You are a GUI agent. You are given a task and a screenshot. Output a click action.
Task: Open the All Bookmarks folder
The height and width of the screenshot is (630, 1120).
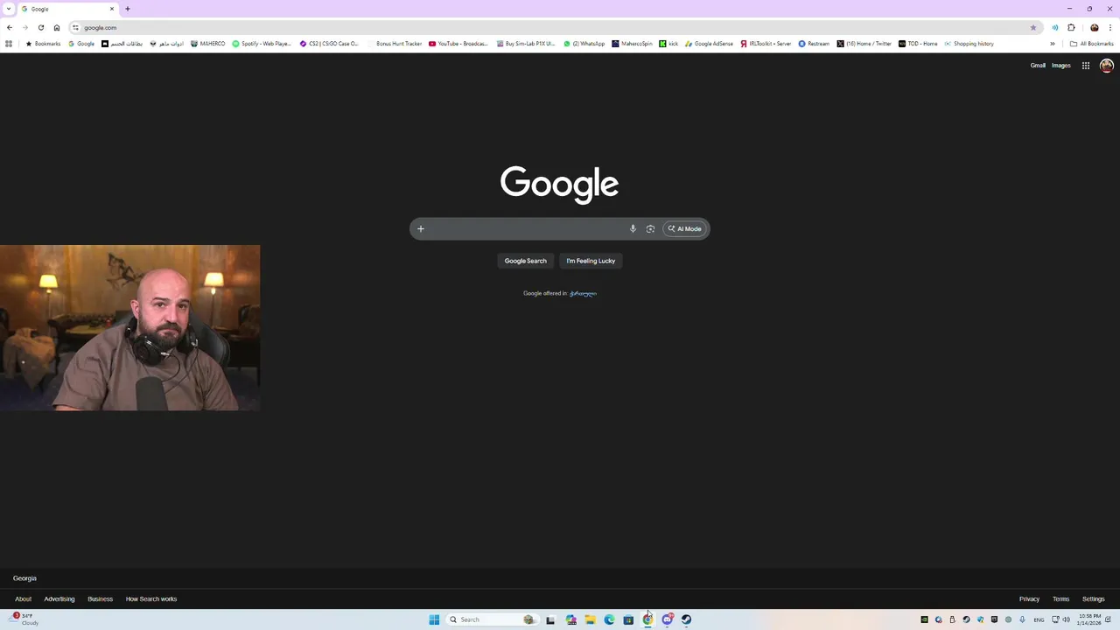(x=1091, y=44)
